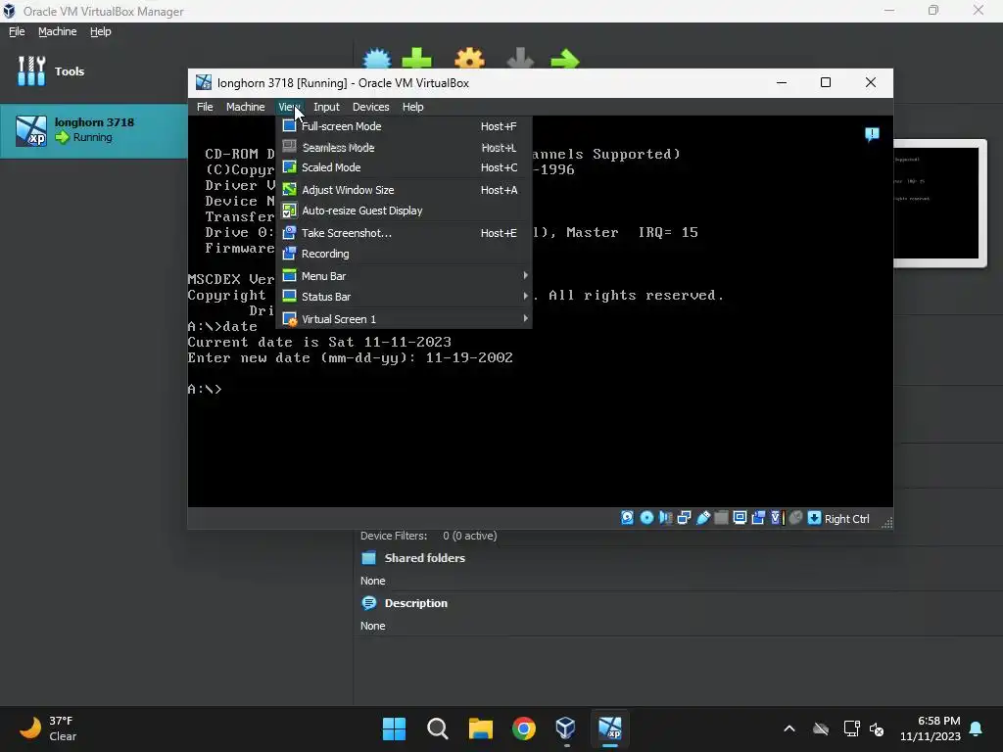Close the open View menu
The width and height of the screenshot is (1003, 752).
click(x=289, y=107)
